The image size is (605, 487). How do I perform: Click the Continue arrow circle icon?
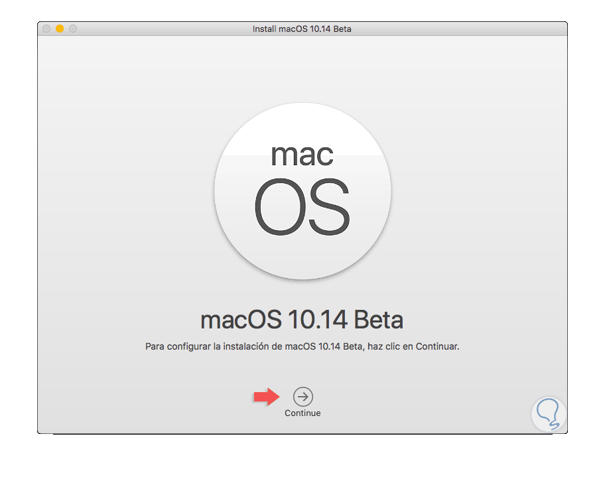point(303,396)
